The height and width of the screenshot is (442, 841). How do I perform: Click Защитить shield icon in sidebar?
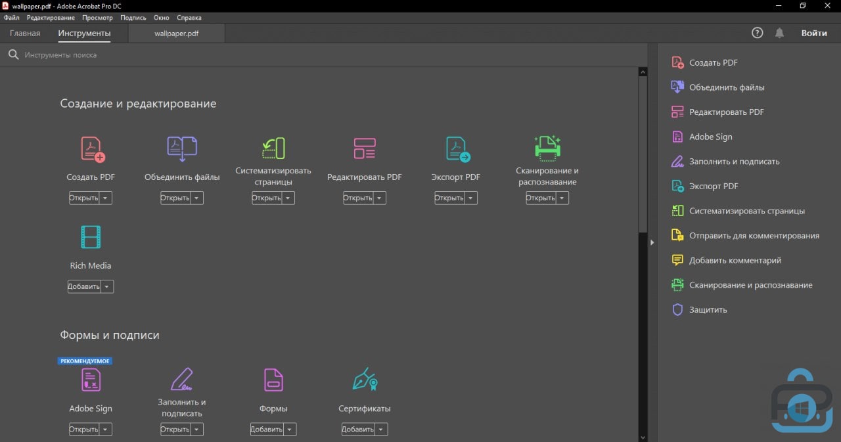coord(677,309)
